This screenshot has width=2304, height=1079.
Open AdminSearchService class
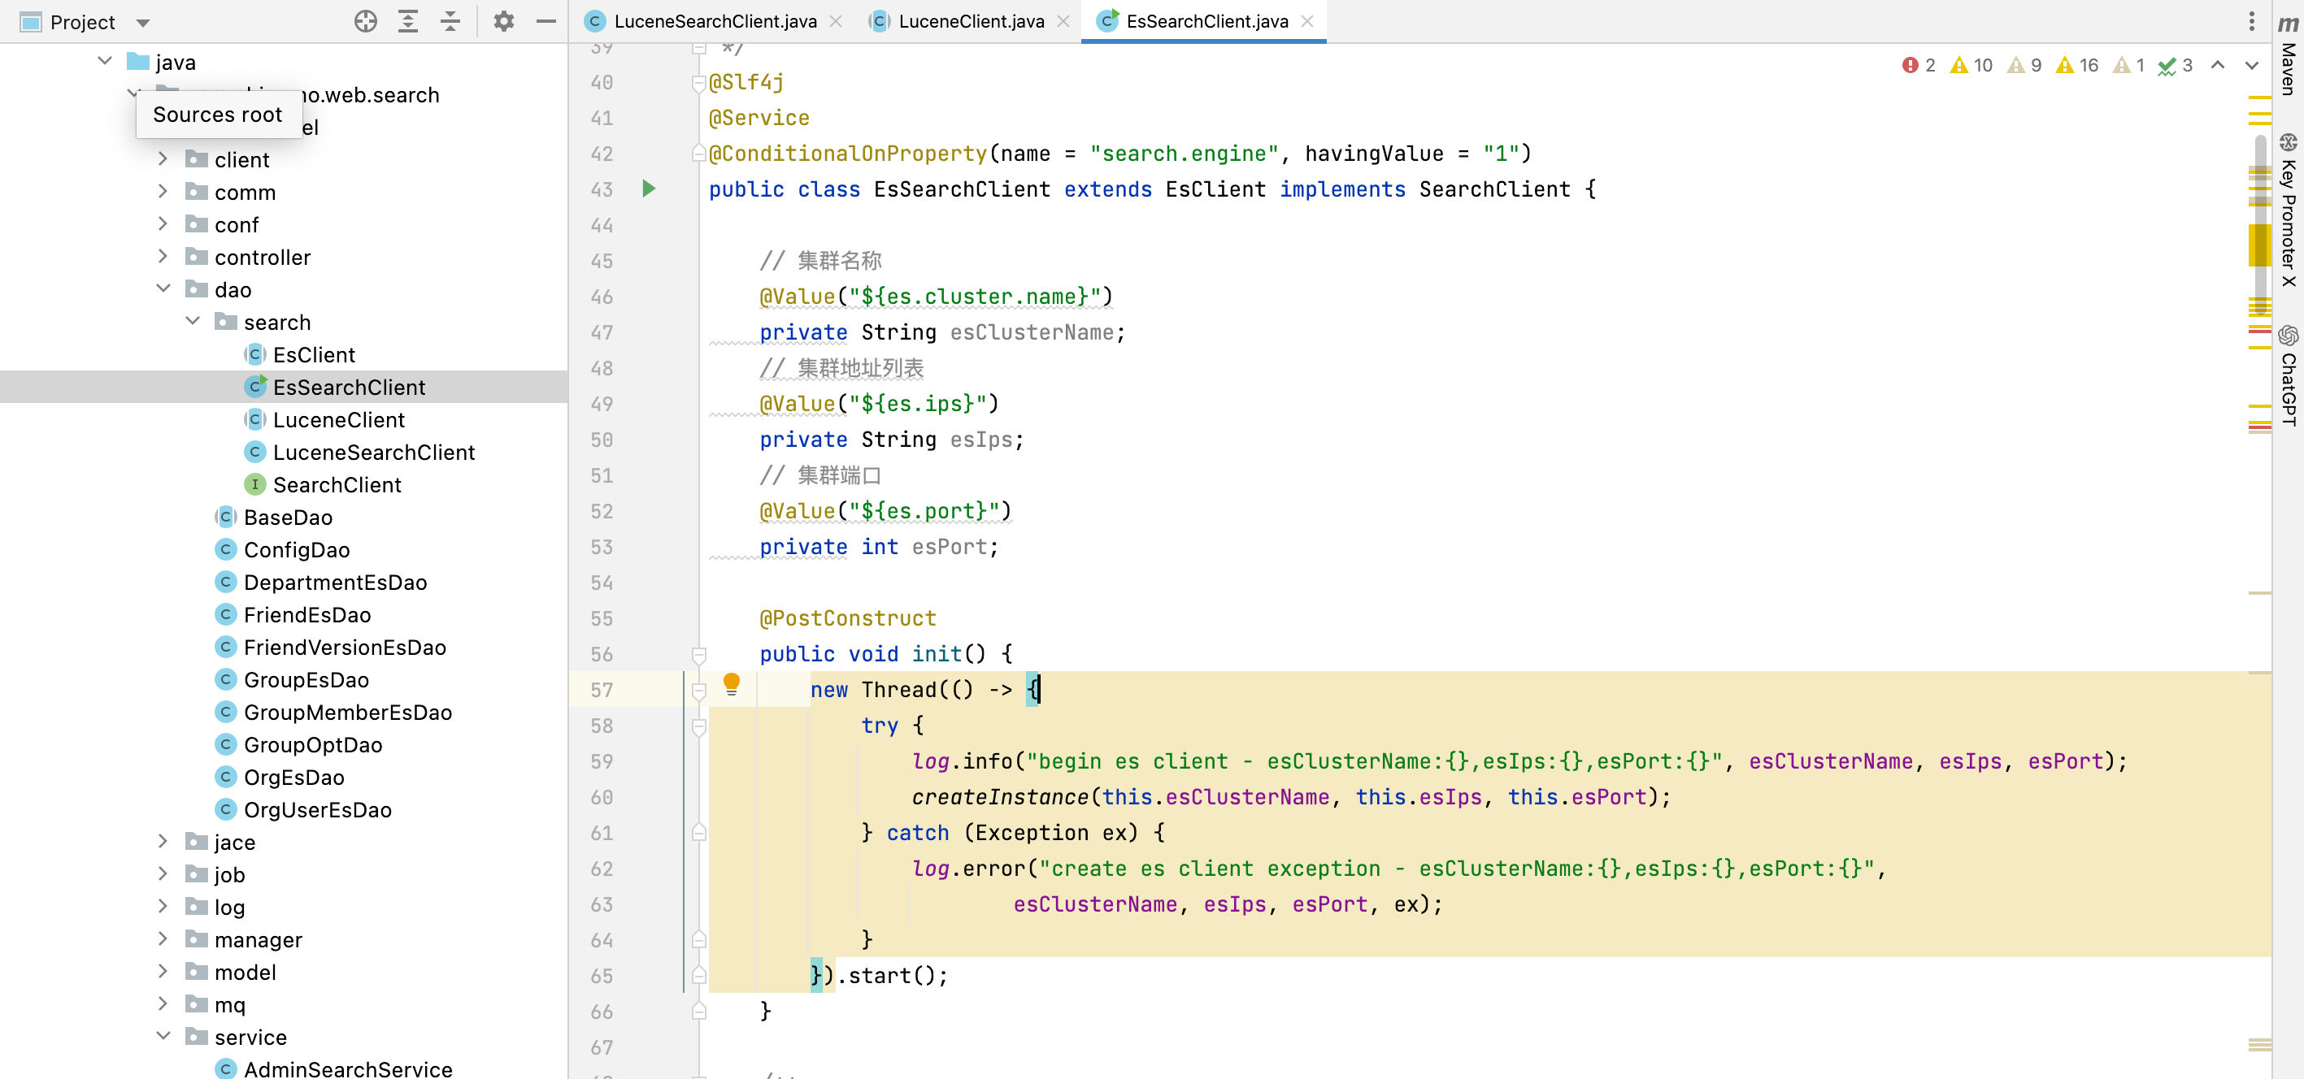pos(348,1068)
